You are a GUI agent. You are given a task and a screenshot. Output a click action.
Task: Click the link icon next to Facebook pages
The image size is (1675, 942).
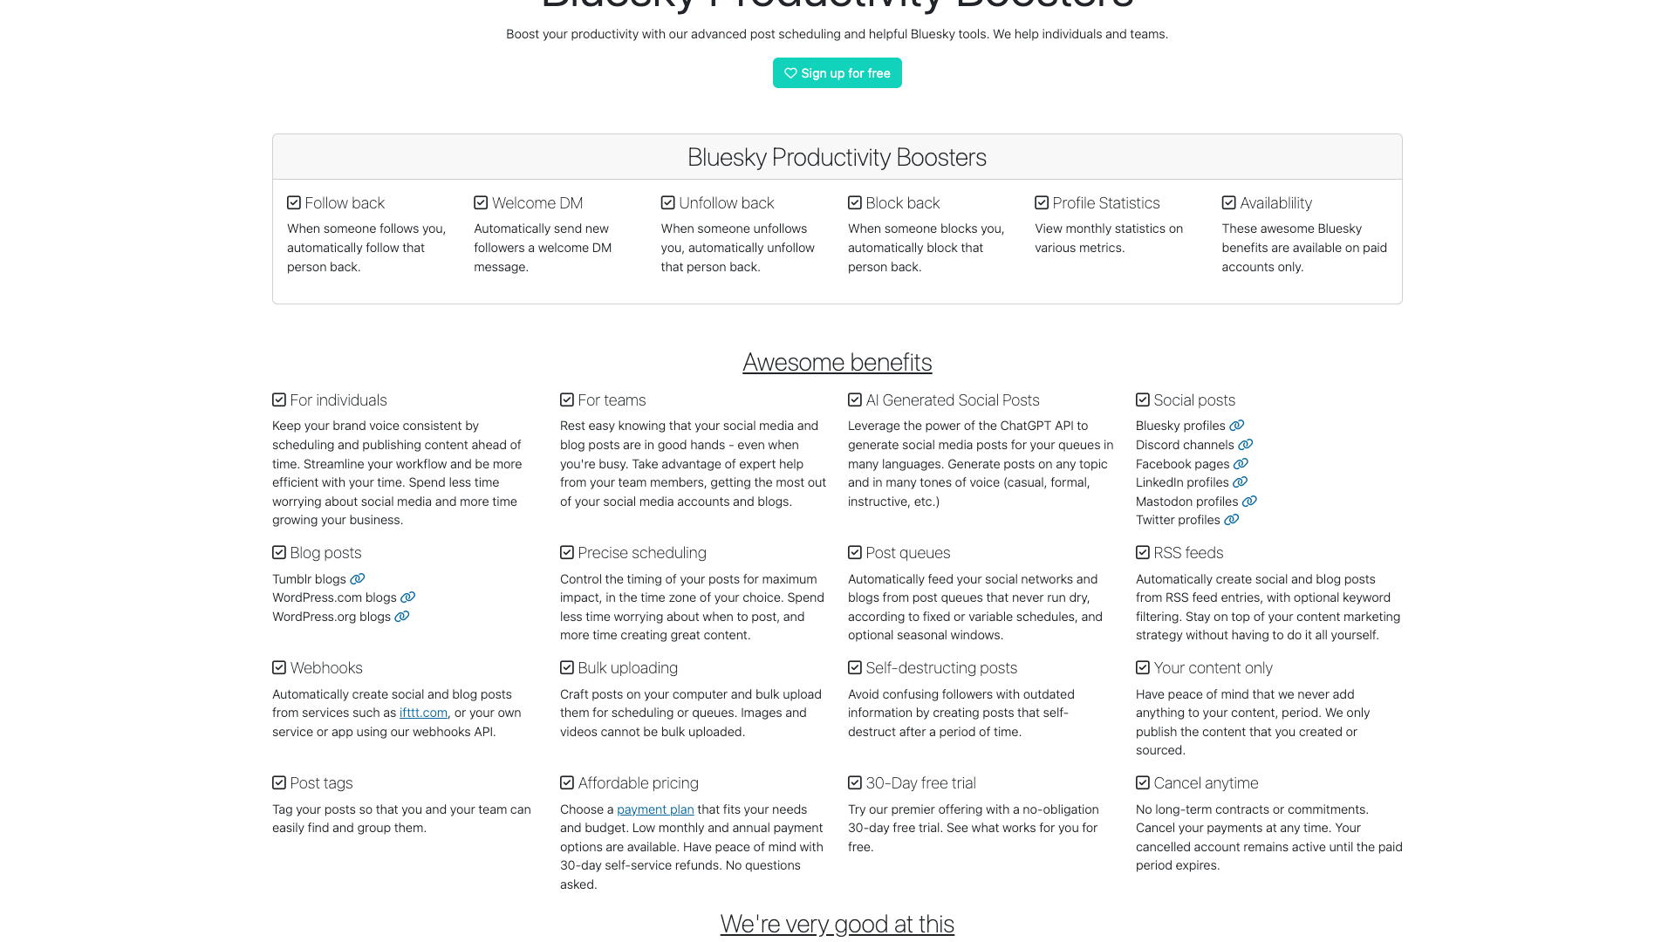point(1241,464)
